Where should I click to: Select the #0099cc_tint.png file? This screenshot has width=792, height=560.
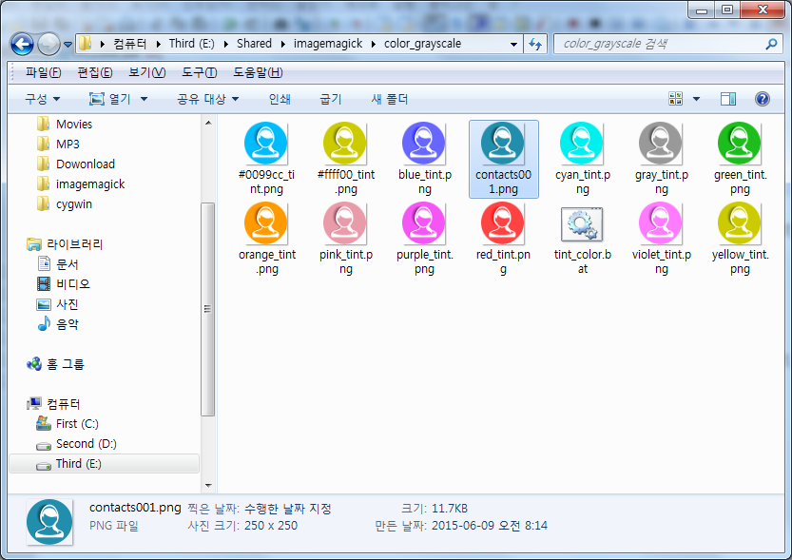coord(267,145)
